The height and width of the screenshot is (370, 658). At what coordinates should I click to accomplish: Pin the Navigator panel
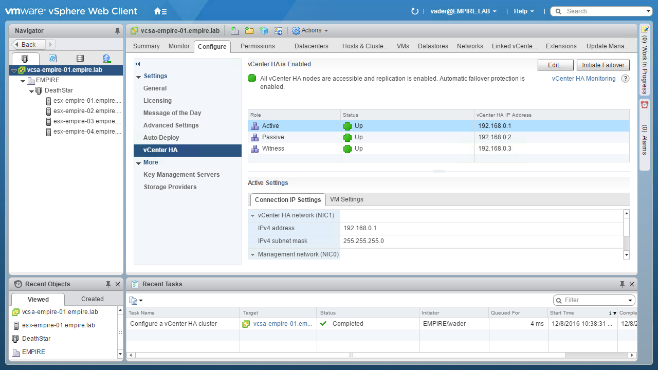[x=117, y=31]
